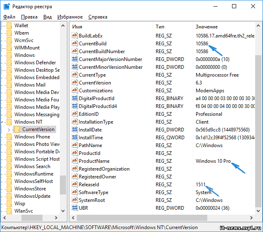Select the WIMMount tree item
This screenshot has height=232, width=263.
click(x=27, y=48)
